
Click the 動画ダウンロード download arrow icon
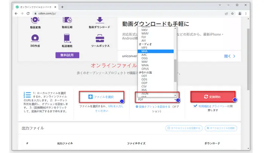click(x=100, y=20)
